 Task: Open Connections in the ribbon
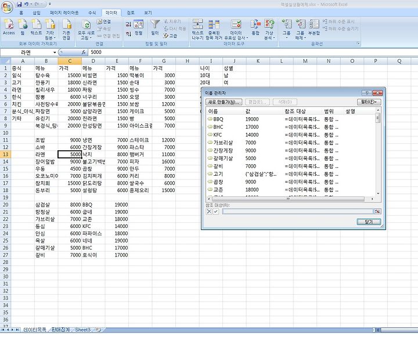(104, 21)
